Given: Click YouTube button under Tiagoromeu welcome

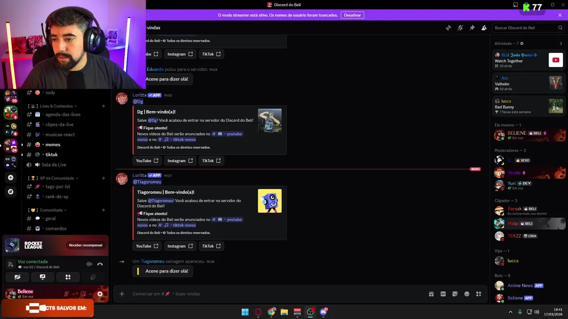Looking at the screenshot, I should [147, 246].
